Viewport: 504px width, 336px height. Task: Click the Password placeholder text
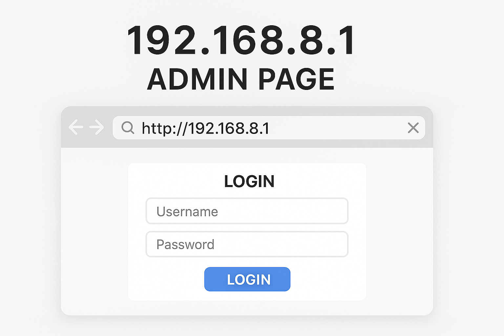(185, 244)
